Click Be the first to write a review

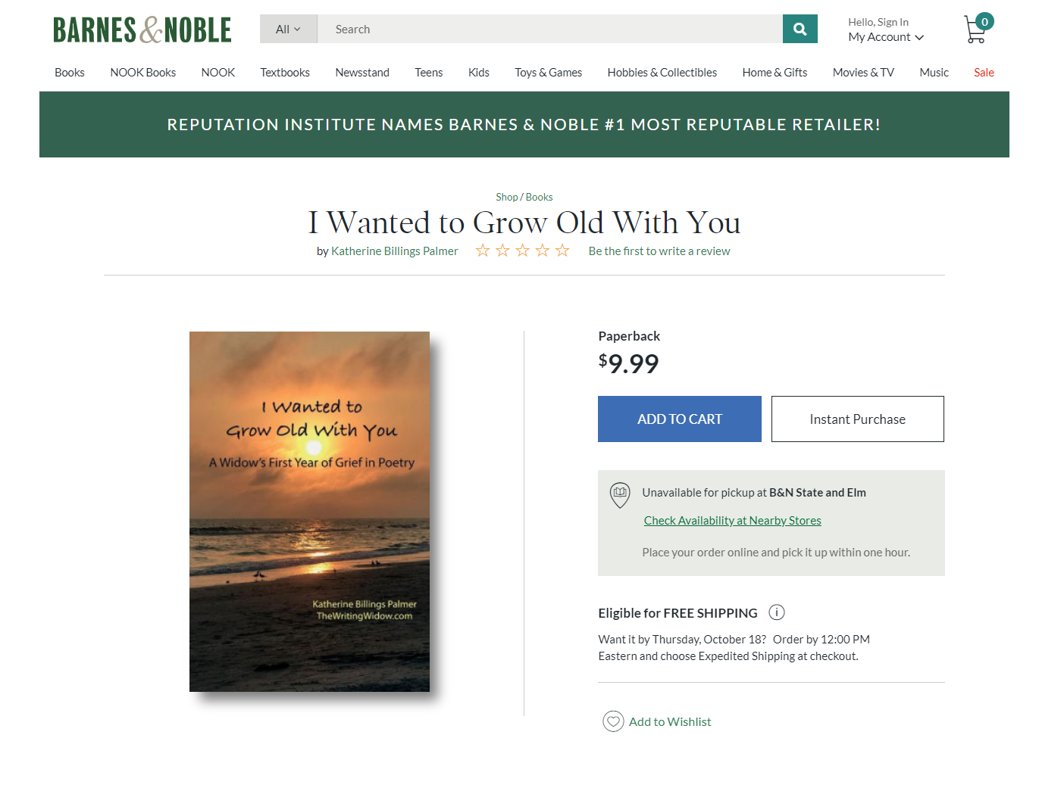pos(659,251)
